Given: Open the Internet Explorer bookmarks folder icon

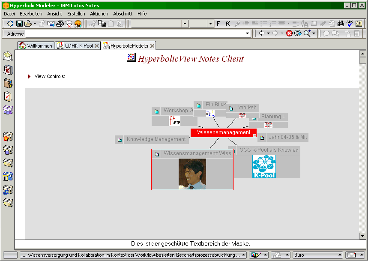Looking at the screenshot, I should pos(8,190).
